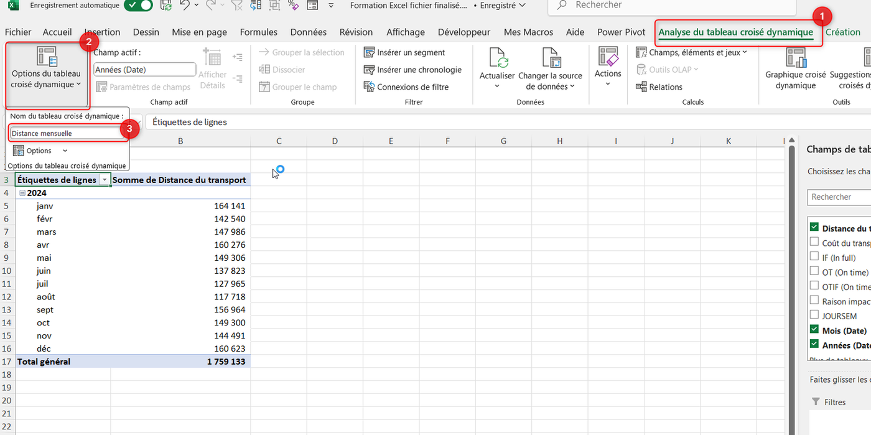Click the clear filter icon in quick access
The height and width of the screenshot is (435, 871).
pos(237,6)
